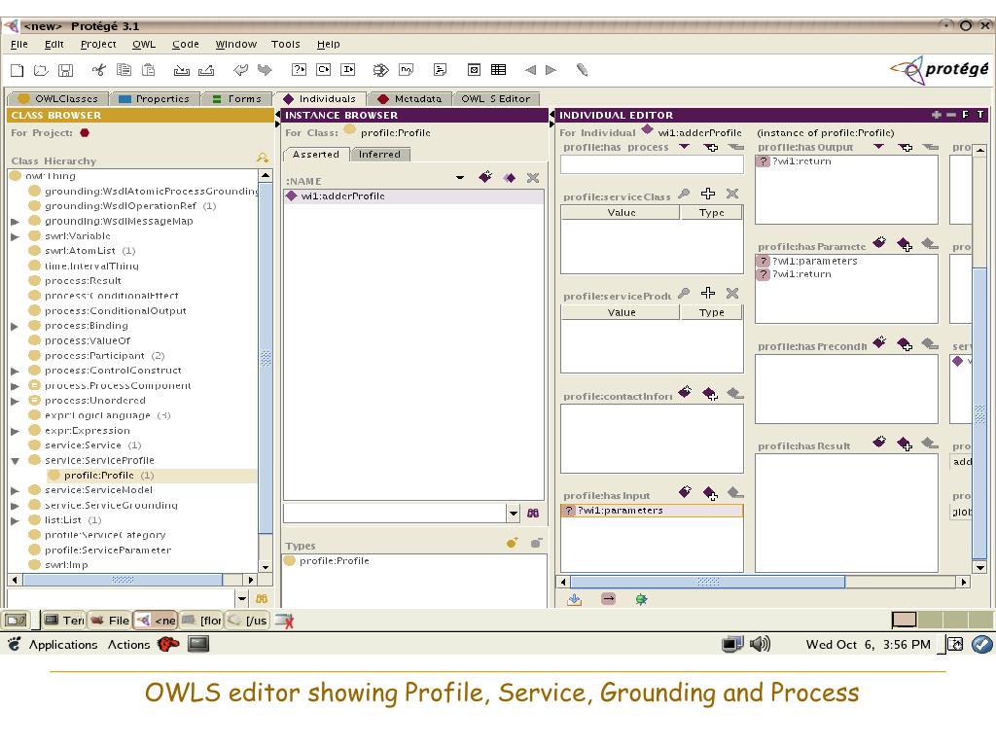Click the Class Browser vertical scrollbar thumb

tap(266, 358)
